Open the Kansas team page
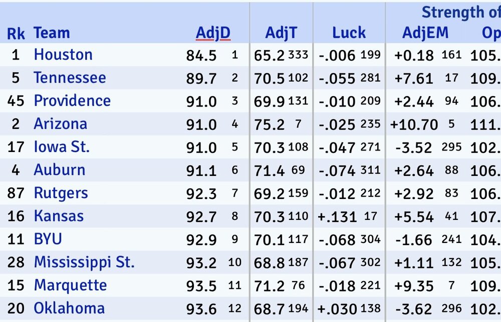 click(x=59, y=216)
